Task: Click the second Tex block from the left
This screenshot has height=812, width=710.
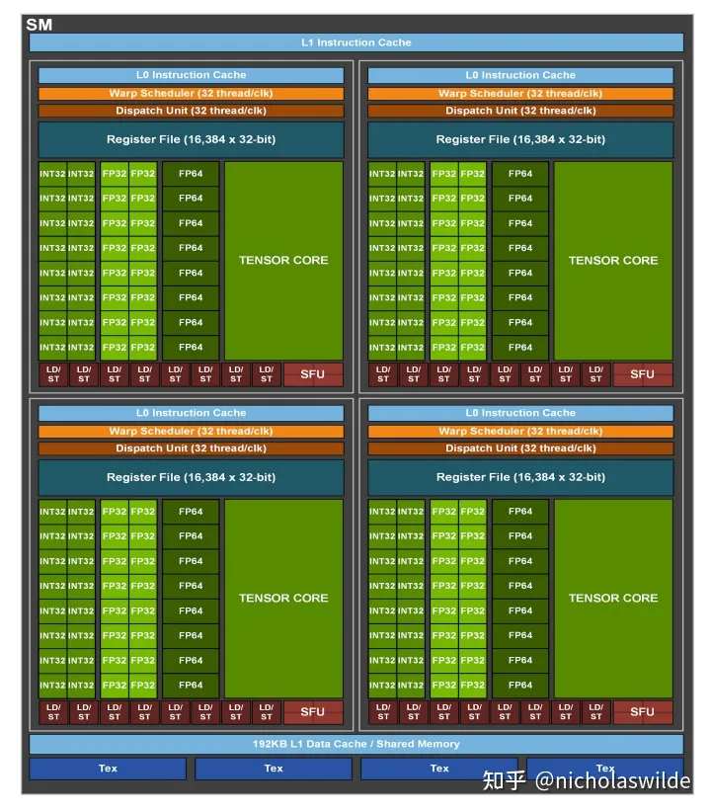Action: click(x=274, y=769)
